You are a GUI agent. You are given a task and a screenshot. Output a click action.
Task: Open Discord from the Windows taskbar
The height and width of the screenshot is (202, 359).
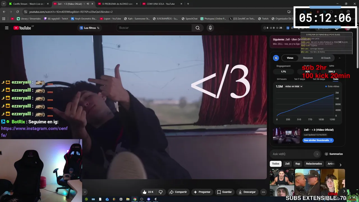[x=149, y=199]
